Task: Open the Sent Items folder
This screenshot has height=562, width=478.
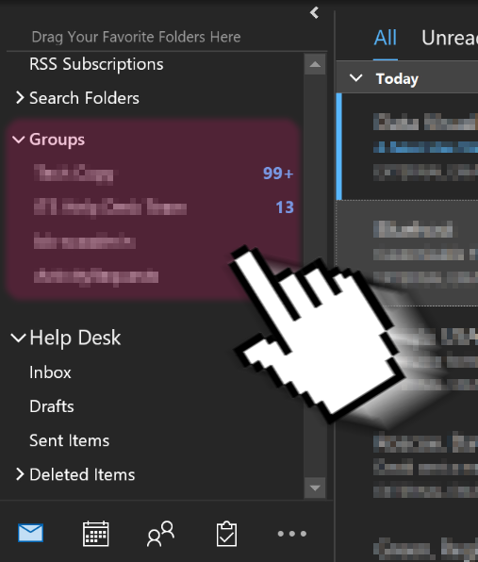Action: [x=69, y=440]
